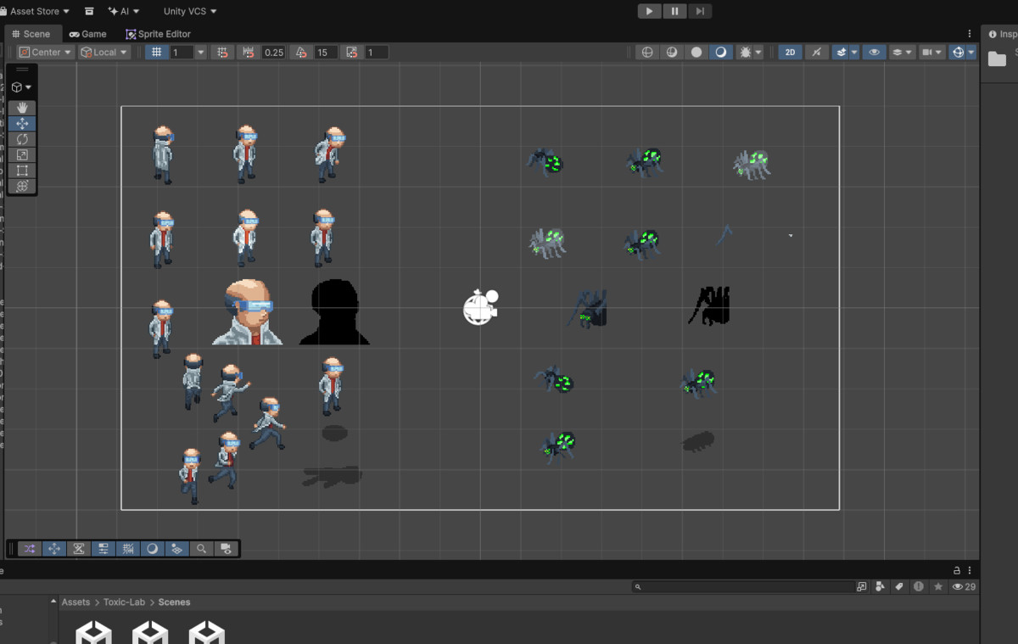Image resolution: width=1018 pixels, height=644 pixels.
Task: Open the Asset Store menu
Action: coord(36,12)
